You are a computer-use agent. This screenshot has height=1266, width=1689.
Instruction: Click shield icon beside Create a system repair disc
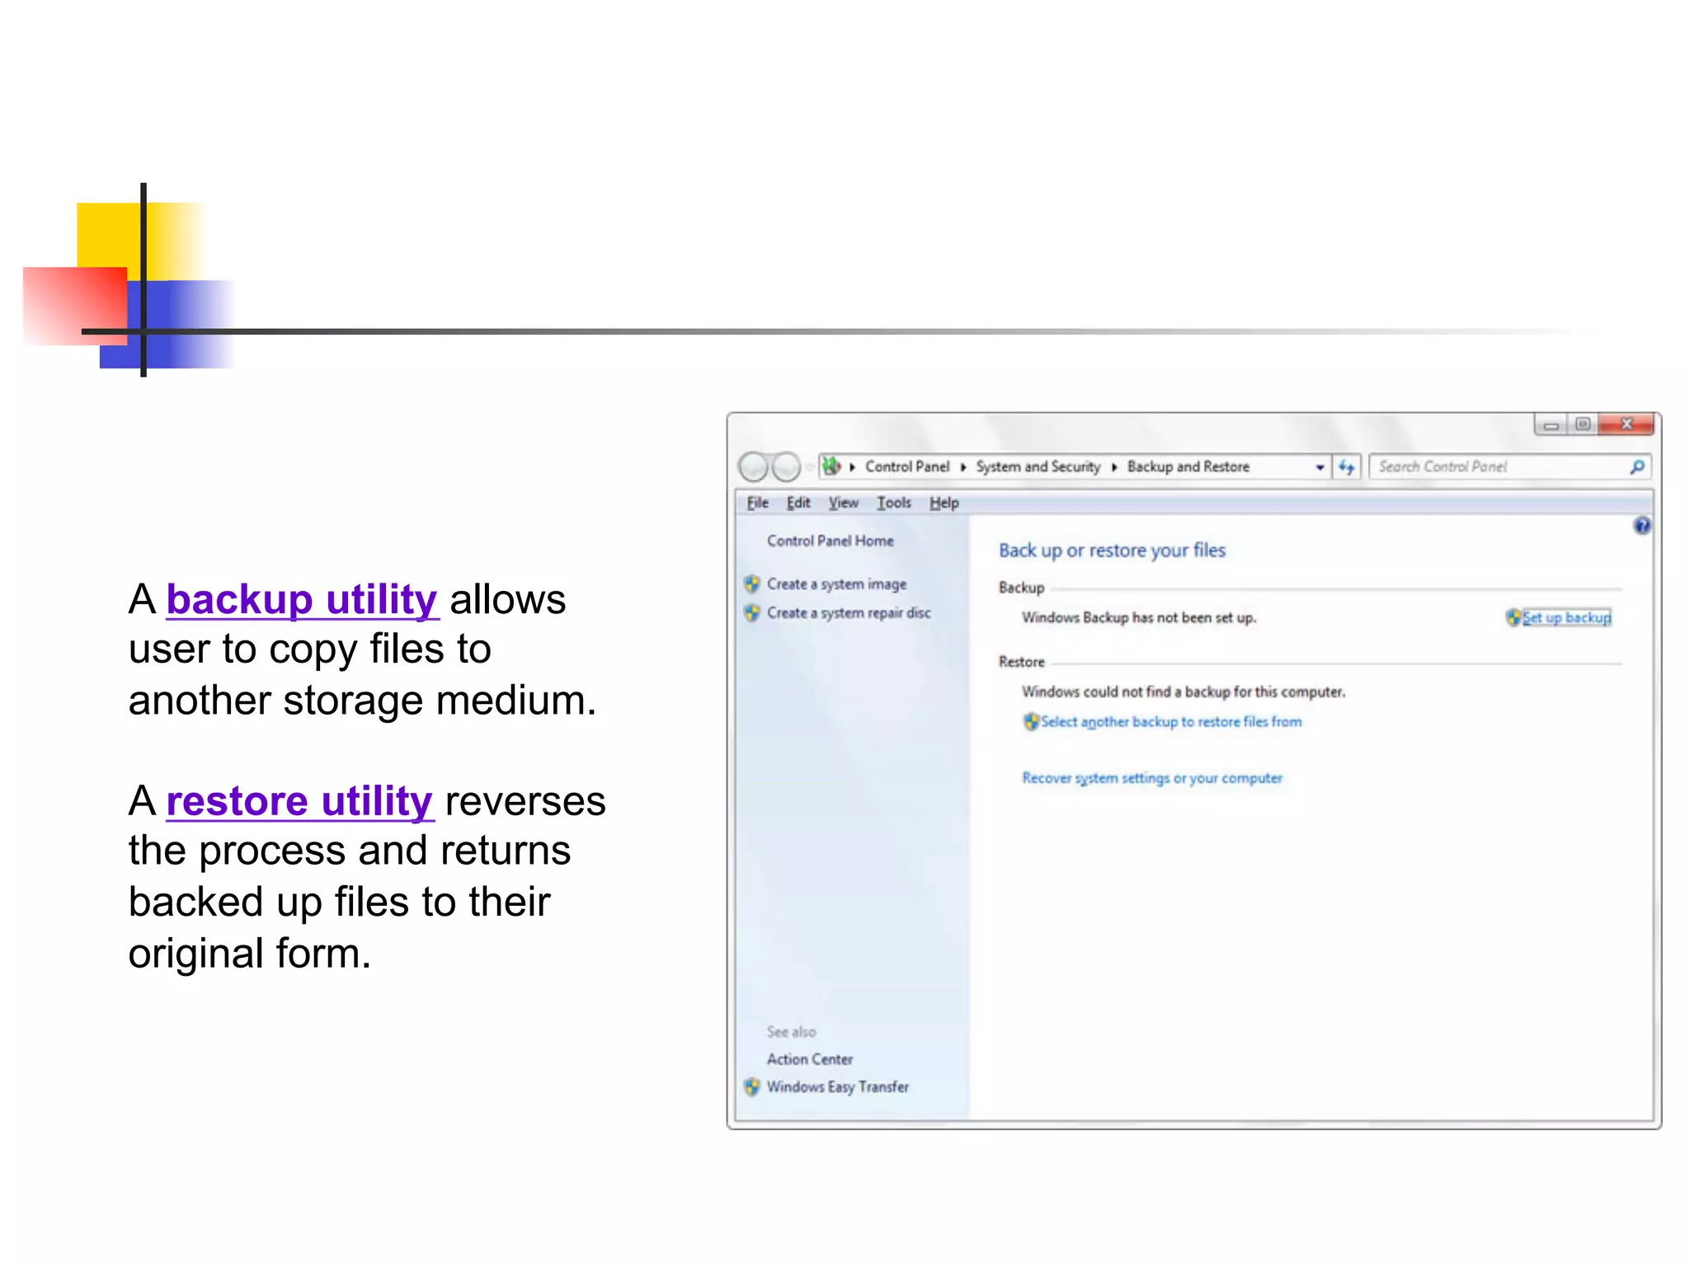click(x=751, y=613)
